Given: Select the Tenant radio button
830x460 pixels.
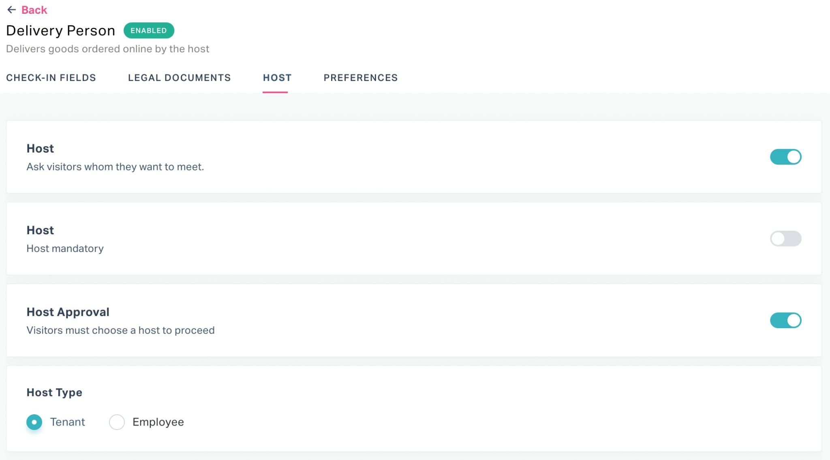Looking at the screenshot, I should coord(34,422).
